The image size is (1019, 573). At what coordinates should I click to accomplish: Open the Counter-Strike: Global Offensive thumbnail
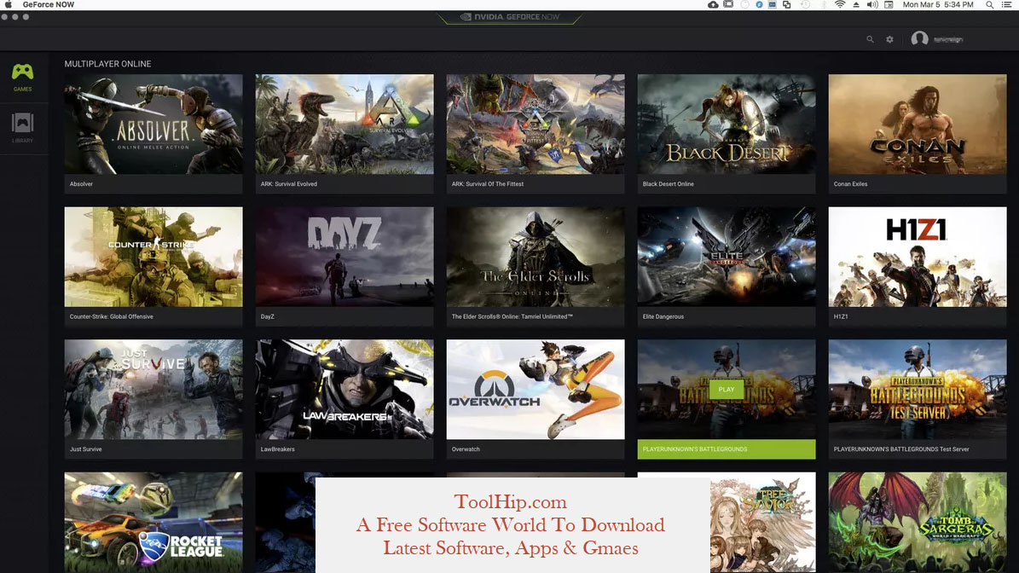pyautogui.click(x=153, y=257)
